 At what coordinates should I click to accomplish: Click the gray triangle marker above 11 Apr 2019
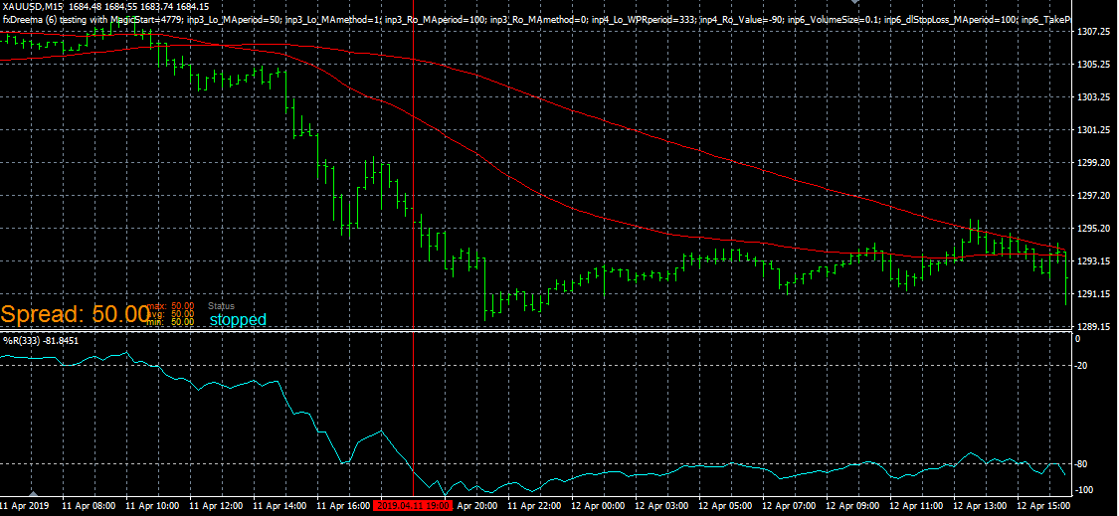[32, 492]
